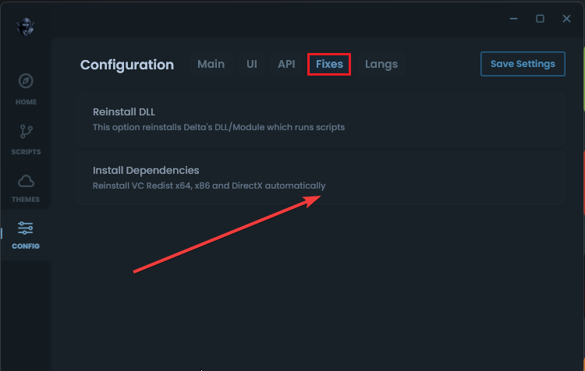This screenshot has width=585, height=371.
Task: Click the text about VC Redist and DirectX
Action: 209,185
